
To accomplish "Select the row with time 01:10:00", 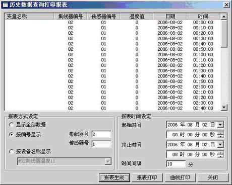I will click(112, 60).
